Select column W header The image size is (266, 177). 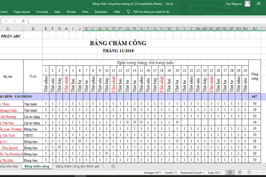(x=169, y=29)
